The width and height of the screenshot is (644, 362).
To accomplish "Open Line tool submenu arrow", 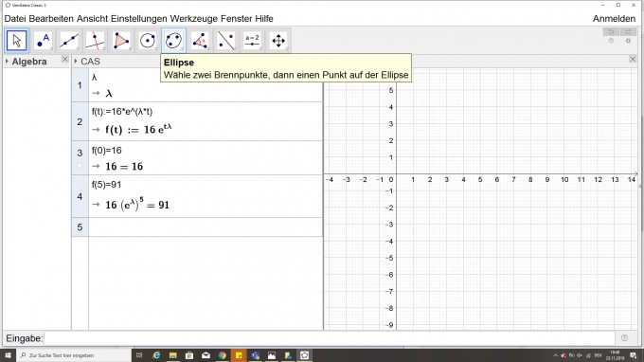I will click(x=78, y=49).
